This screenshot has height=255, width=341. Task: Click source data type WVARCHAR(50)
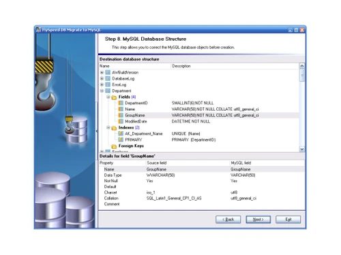click(160, 175)
